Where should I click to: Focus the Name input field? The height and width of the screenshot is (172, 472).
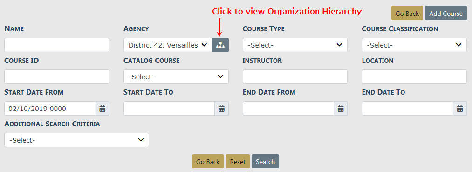pos(57,45)
